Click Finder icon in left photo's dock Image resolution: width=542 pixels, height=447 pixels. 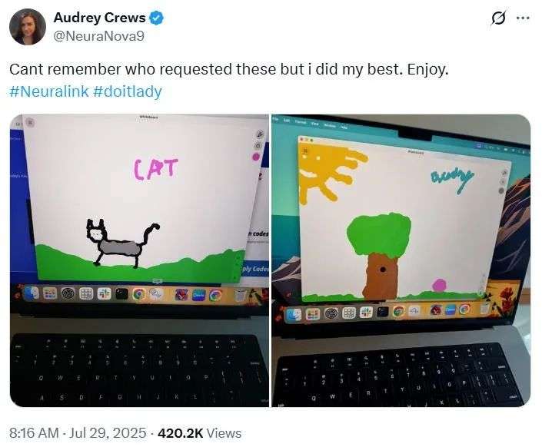pos(32,293)
